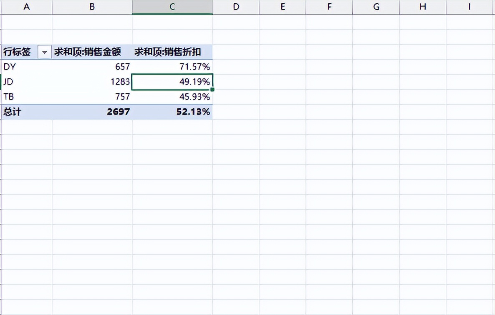Click the 求和项:销售折扣 header cell

coord(172,52)
